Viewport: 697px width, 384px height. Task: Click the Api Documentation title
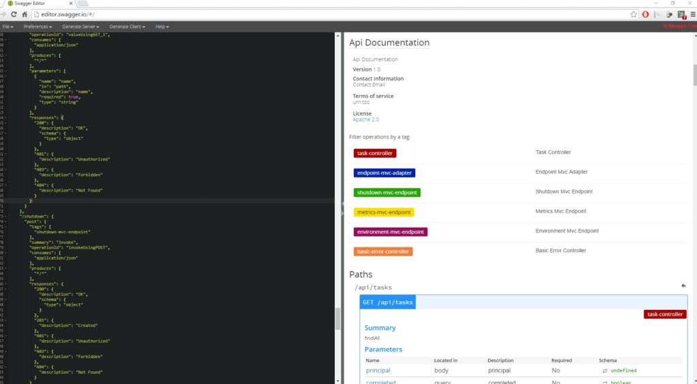389,43
